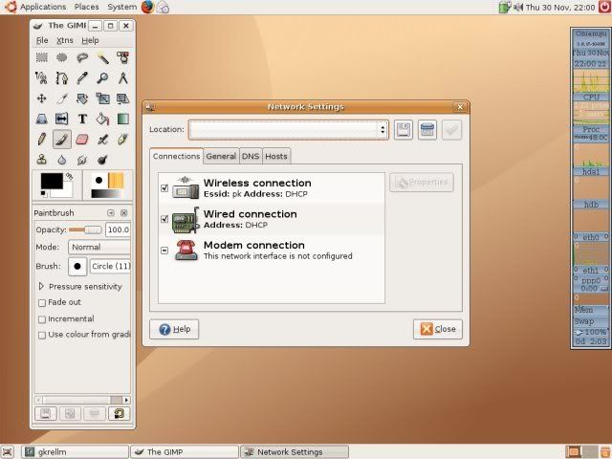Select the Dodge/Burn tool

tap(102, 160)
